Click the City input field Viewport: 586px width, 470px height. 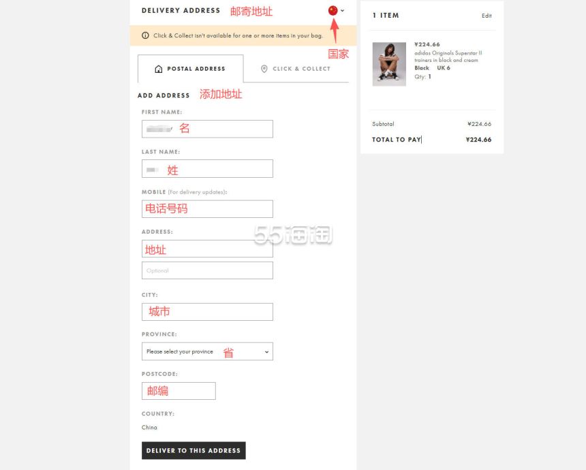click(207, 311)
